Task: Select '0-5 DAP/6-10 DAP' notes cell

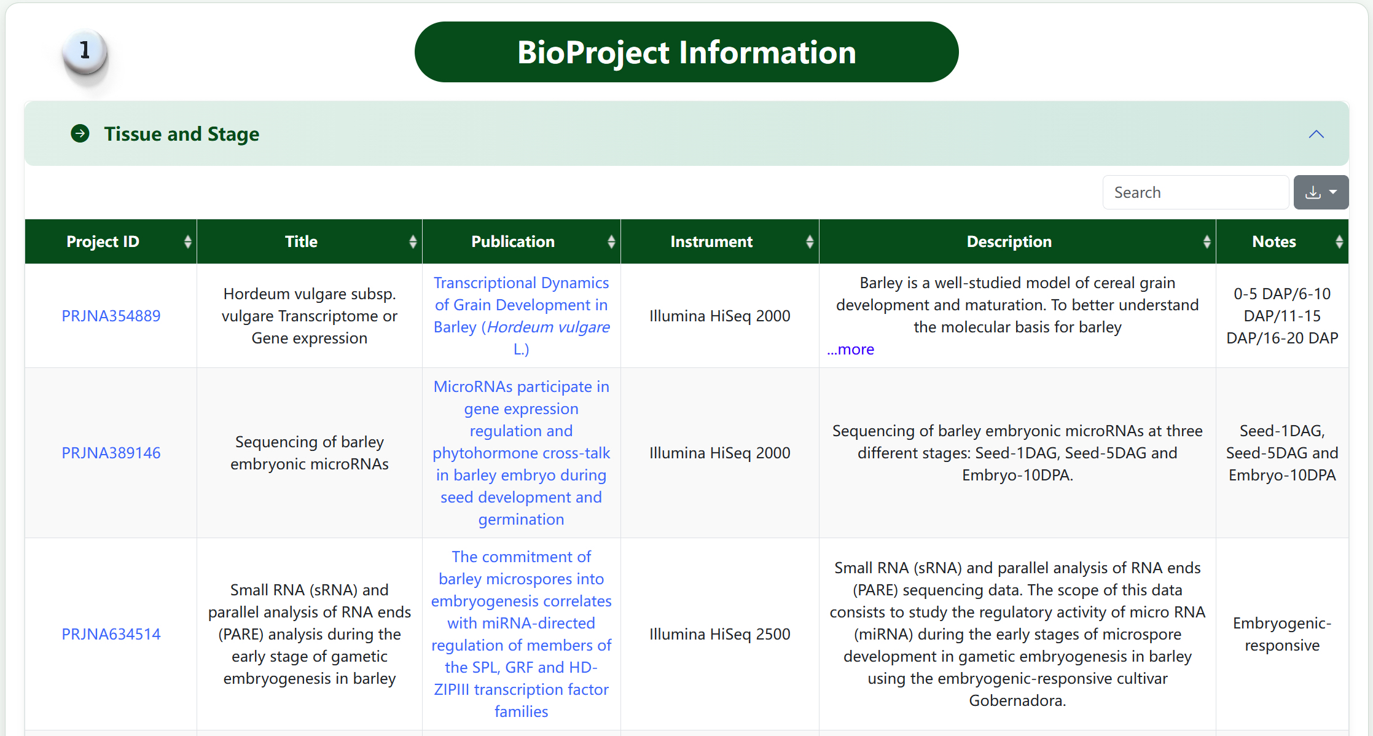Action: (1282, 316)
